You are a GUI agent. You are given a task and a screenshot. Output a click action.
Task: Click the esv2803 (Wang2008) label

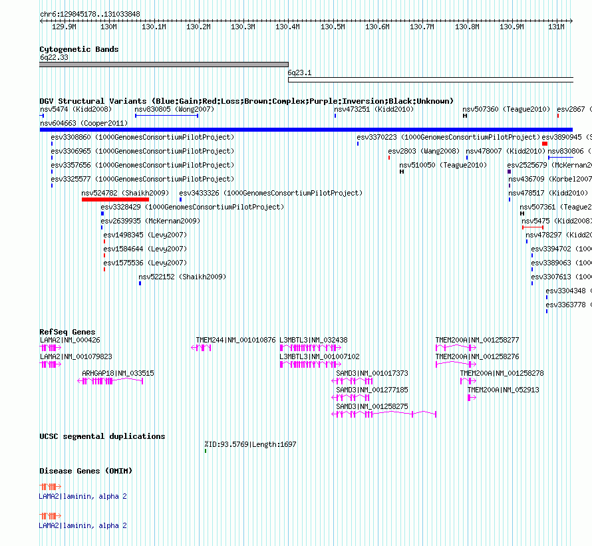[x=424, y=151]
